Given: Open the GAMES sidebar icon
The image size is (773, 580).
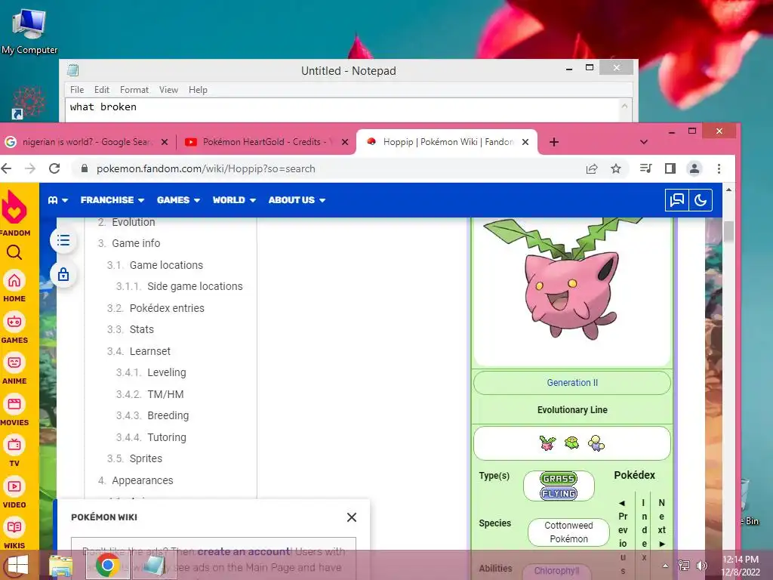Looking at the screenshot, I should (14, 322).
